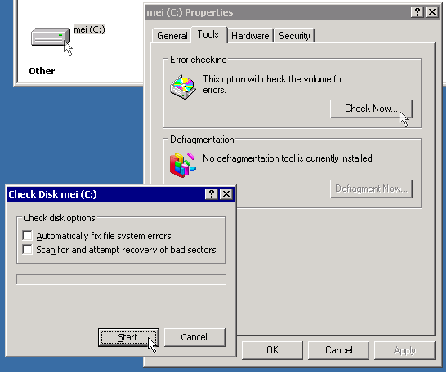The height and width of the screenshot is (373, 447).
Task: Click the help button in Check Disk dialog
Action: pyautogui.click(x=211, y=194)
